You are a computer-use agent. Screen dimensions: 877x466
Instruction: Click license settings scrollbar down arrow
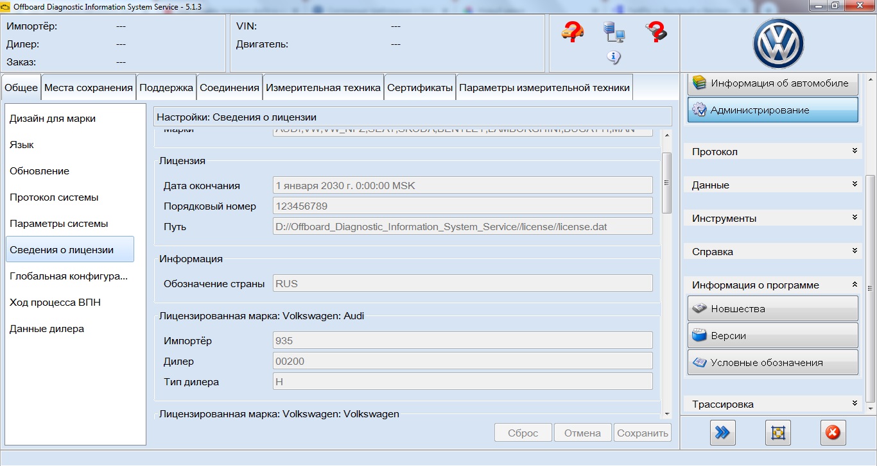point(666,414)
